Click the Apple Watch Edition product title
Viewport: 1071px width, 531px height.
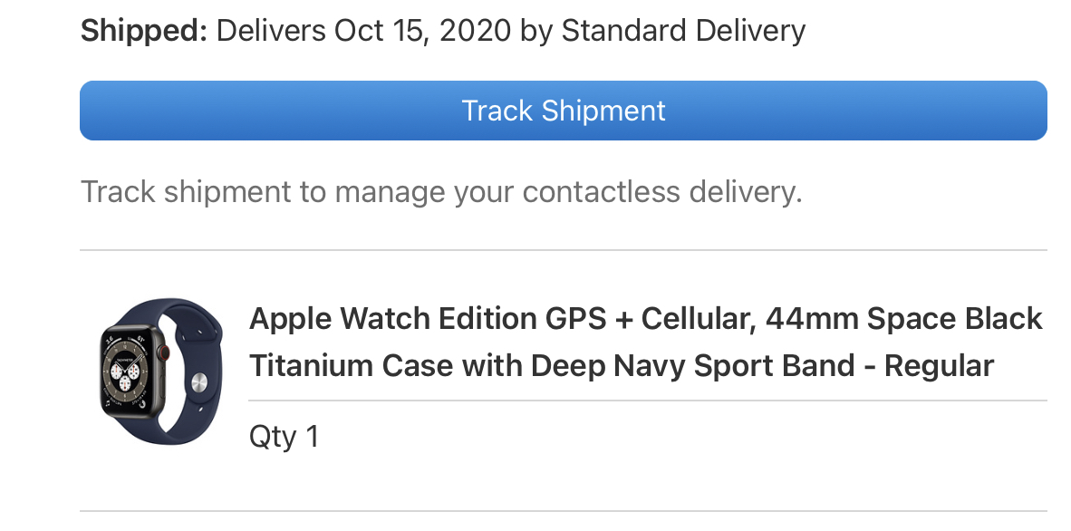[x=645, y=343]
